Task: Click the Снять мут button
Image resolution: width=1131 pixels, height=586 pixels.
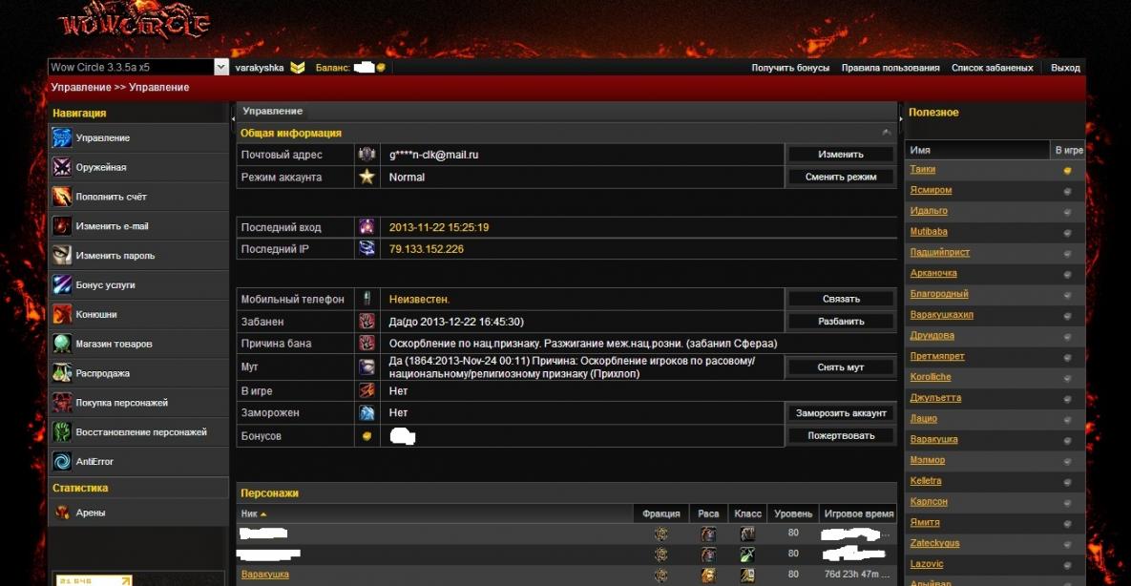Action: coord(840,367)
